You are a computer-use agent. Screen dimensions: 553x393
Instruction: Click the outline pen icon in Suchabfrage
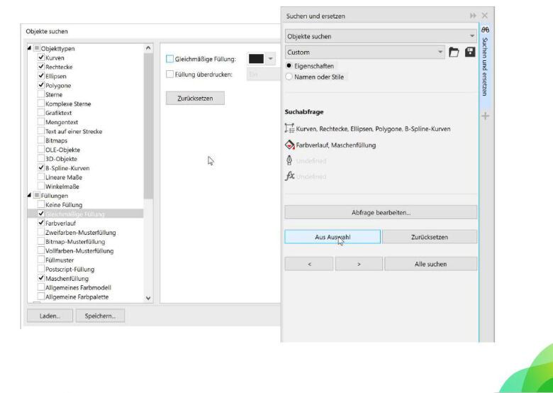tap(289, 161)
